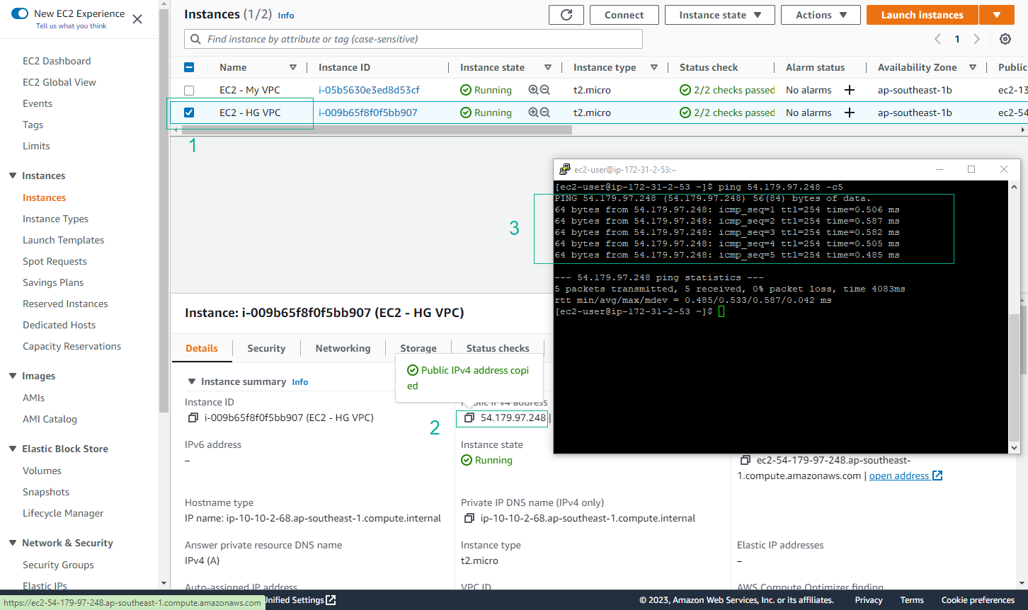Image resolution: width=1028 pixels, height=610 pixels.
Task: Maximize the PuTTY terminal window
Action: point(971,169)
